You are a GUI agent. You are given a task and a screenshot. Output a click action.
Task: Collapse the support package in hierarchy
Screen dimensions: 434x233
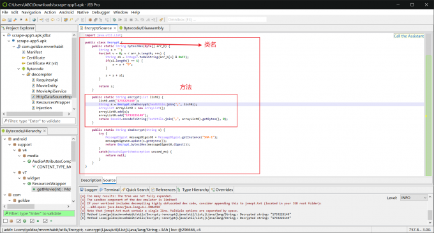point(10,144)
